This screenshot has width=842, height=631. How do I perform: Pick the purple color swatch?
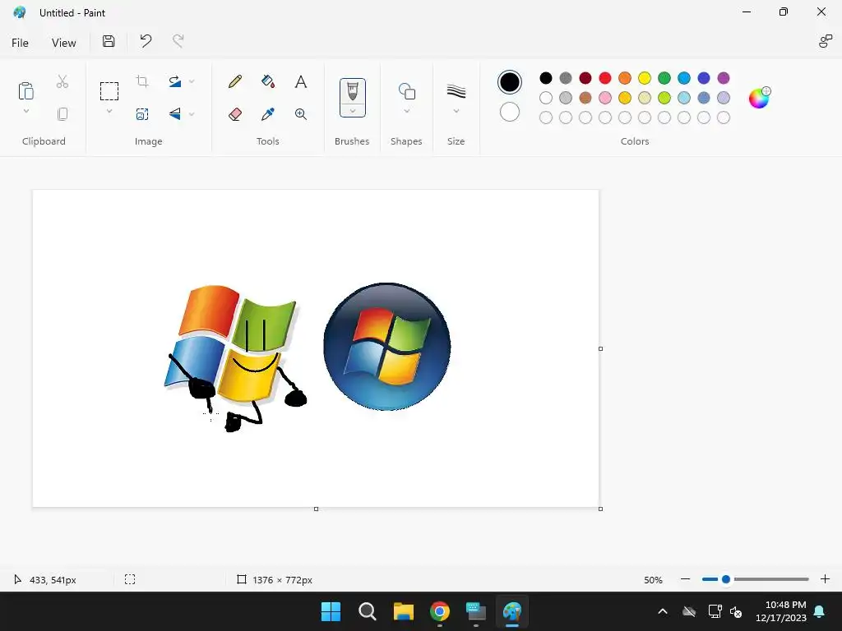724,78
